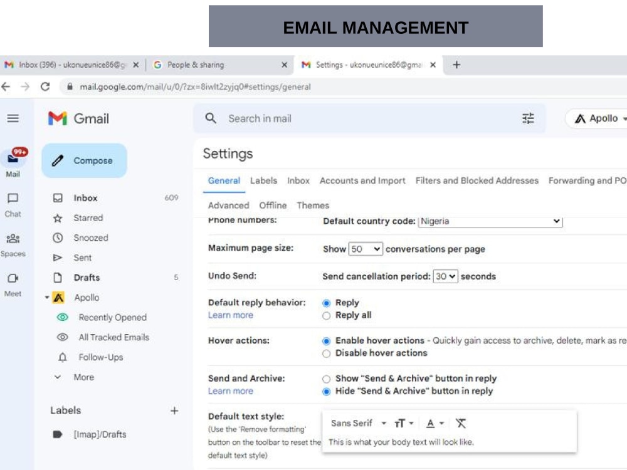627x470 pixels.
Task: Open Sans Serif font dropdown
Action: click(358, 423)
